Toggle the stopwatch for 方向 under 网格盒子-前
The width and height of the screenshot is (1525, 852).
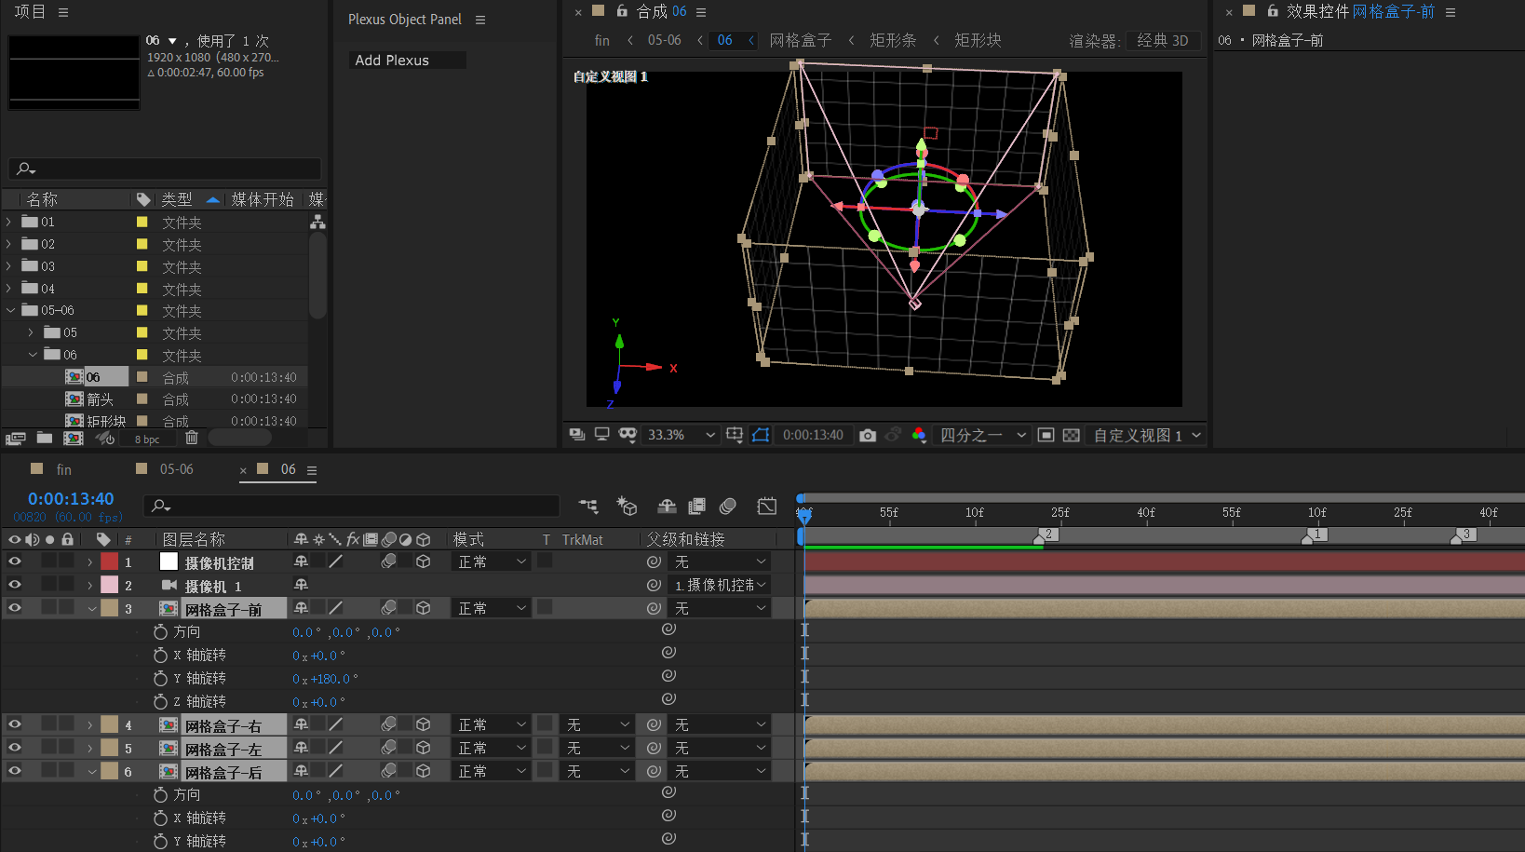coord(160,631)
